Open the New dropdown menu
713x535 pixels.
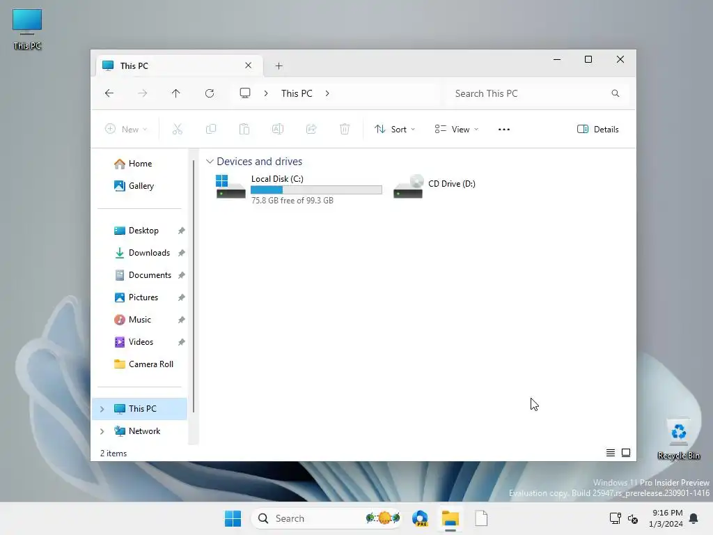[x=126, y=129]
